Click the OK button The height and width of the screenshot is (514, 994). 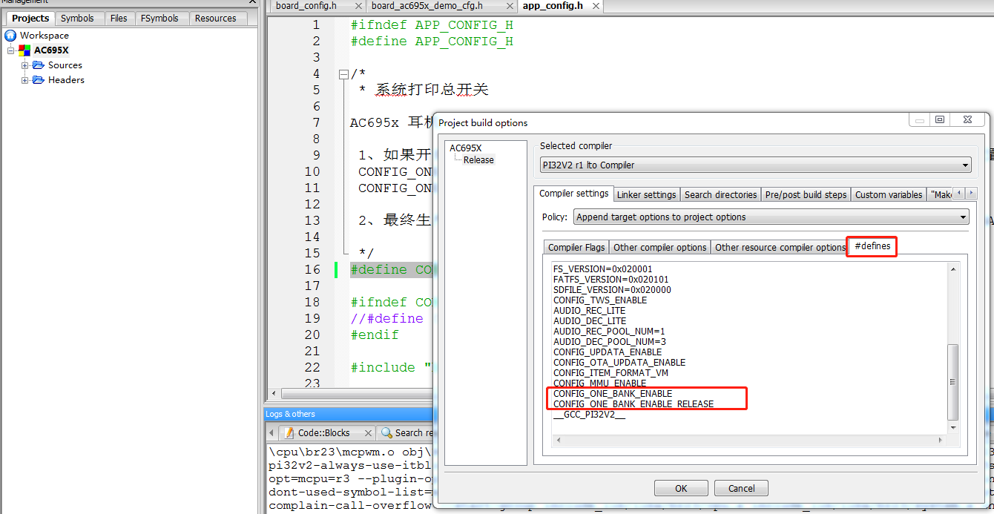click(x=681, y=488)
